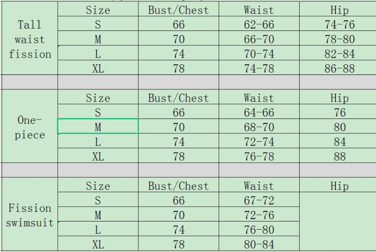Click the waist cell showing 62-66
Image resolution: width=376 pixels, height=252 pixels.
pyautogui.click(x=259, y=25)
